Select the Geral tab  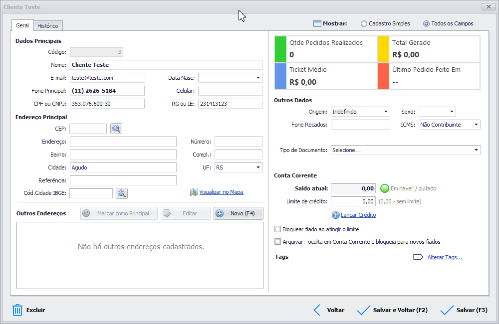tap(22, 25)
